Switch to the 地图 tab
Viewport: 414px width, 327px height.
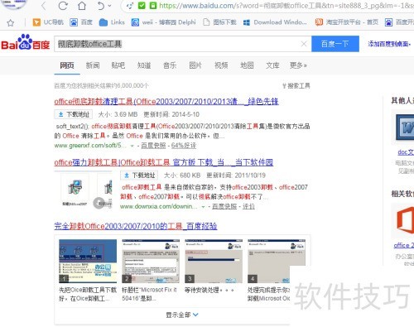247,65
